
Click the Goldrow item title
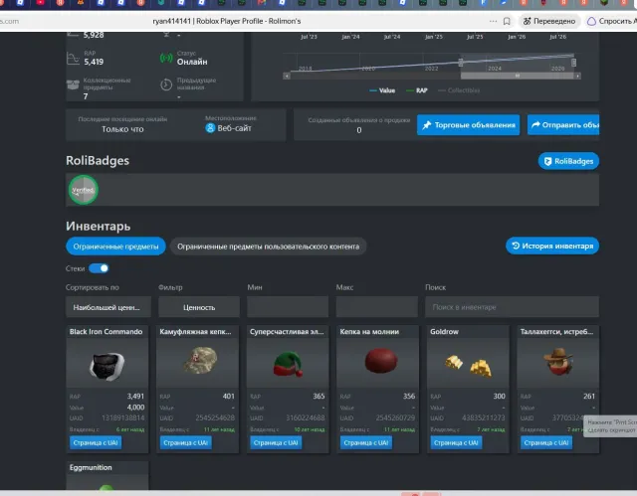point(445,332)
